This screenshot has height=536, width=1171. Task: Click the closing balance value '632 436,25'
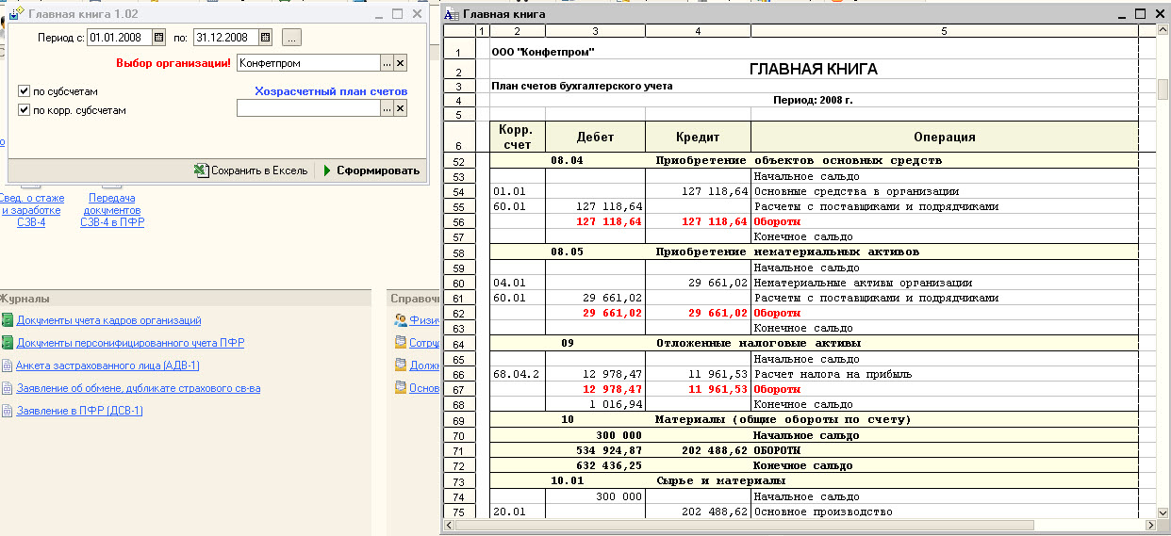click(595, 465)
